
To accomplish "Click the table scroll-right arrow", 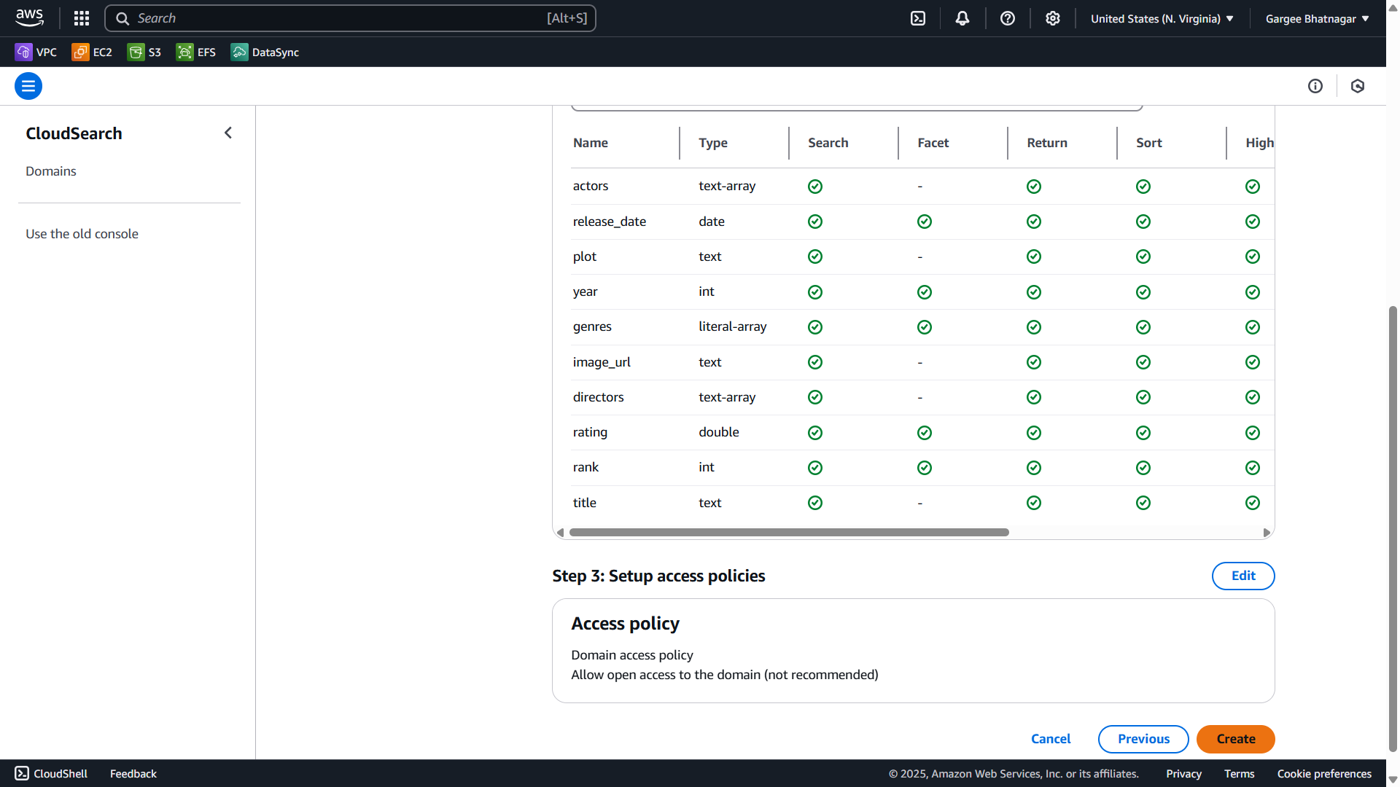I will tap(1267, 533).
